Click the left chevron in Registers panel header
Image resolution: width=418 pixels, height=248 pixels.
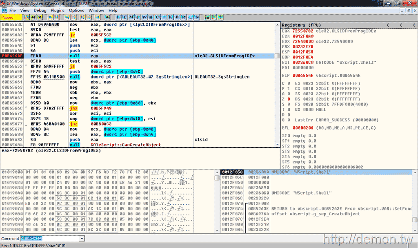[x=388, y=25]
